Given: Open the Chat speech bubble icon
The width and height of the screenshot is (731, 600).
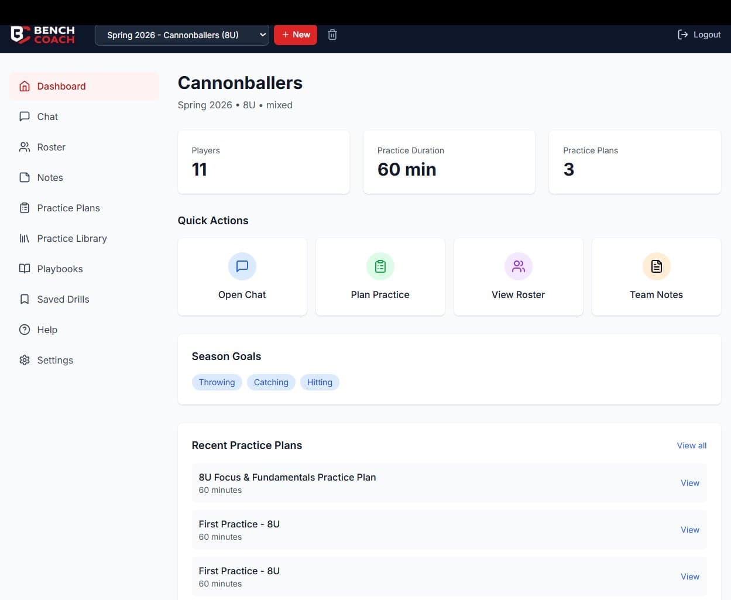Looking at the screenshot, I should pos(24,116).
